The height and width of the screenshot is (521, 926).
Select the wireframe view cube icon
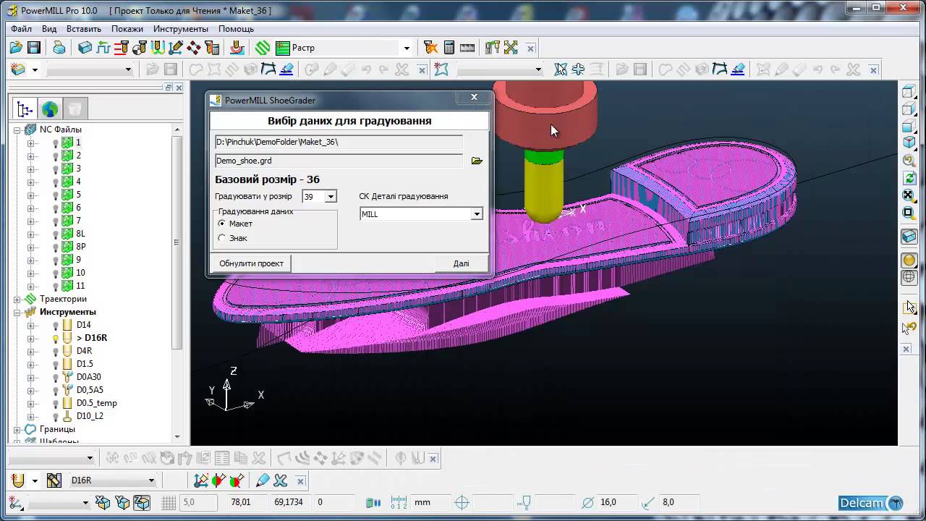coord(909,91)
